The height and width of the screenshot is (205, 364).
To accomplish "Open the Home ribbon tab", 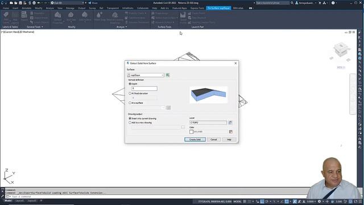I will tap(6, 8).
